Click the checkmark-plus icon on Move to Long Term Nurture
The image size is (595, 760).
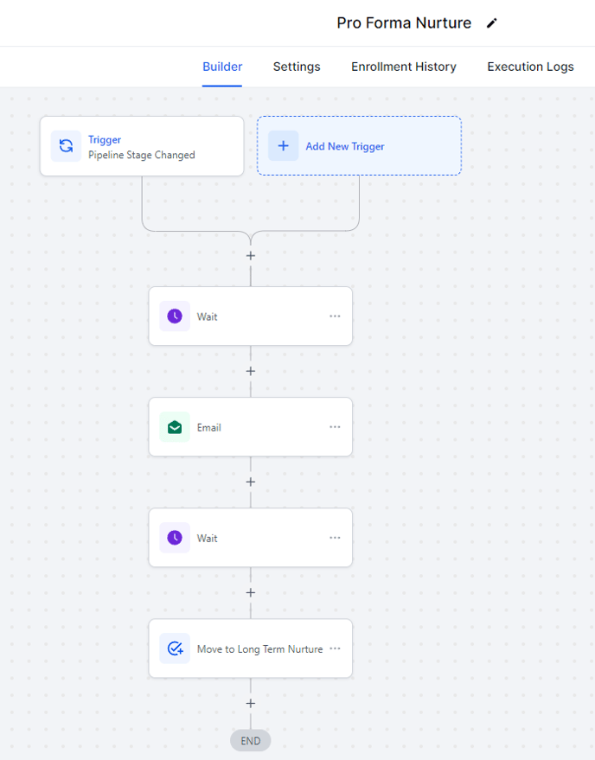[x=175, y=648]
